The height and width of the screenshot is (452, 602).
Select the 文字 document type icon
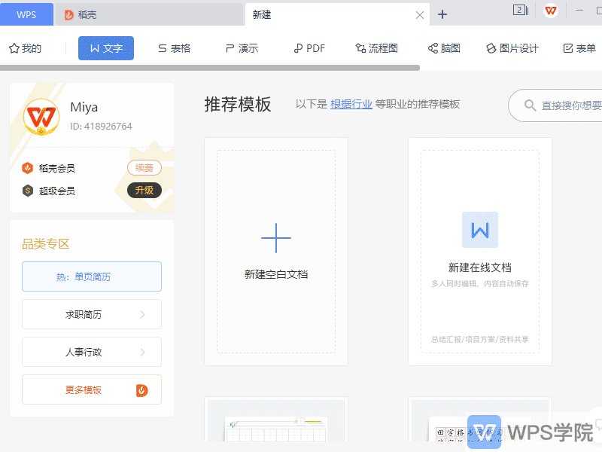(x=105, y=47)
